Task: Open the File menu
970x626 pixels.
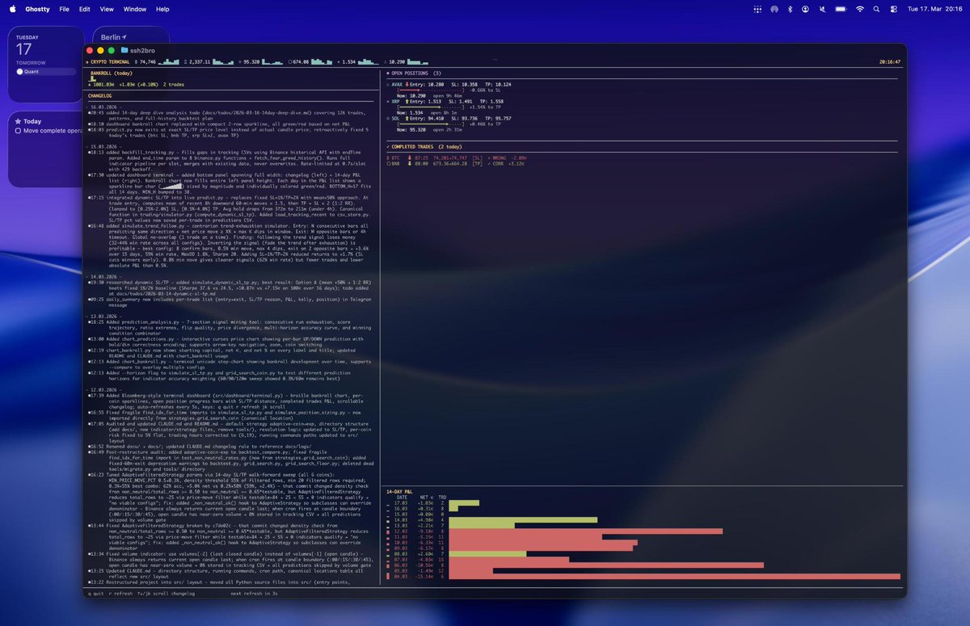Action: click(x=64, y=9)
